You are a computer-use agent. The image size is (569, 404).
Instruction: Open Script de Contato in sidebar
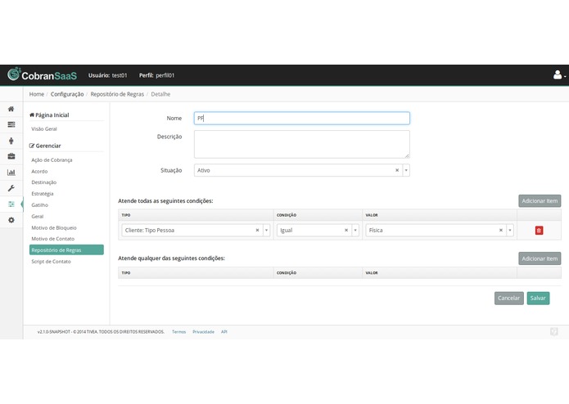tap(51, 261)
